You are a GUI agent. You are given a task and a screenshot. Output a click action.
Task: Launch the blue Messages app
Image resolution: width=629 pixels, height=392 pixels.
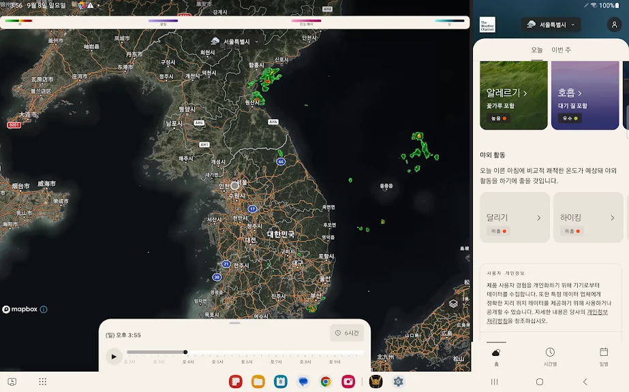[x=303, y=382]
